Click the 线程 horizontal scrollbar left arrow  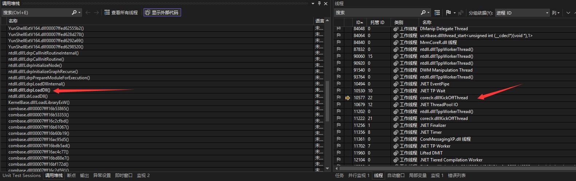(337, 169)
